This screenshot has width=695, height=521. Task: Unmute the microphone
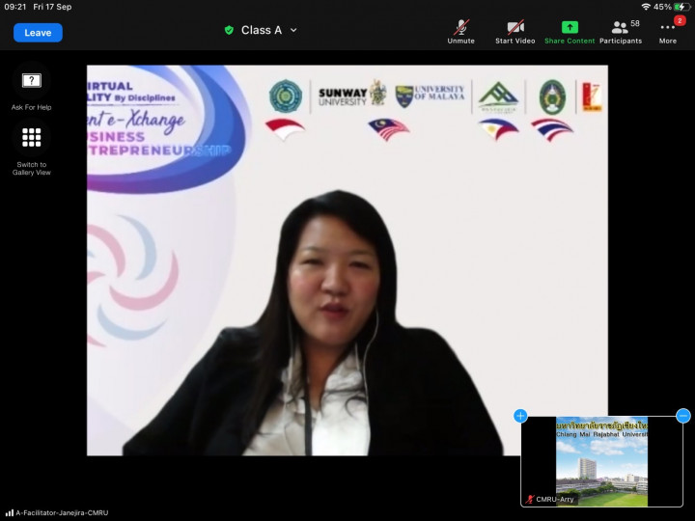click(461, 33)
